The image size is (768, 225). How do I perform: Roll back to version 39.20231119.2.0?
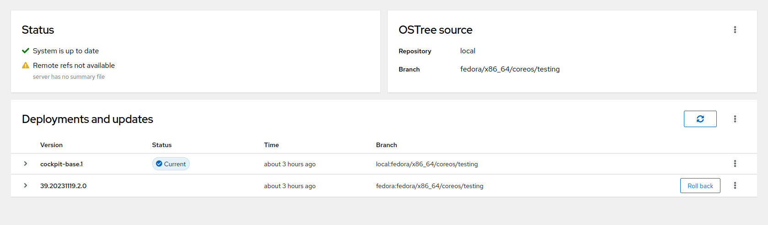tap(700, 186)
